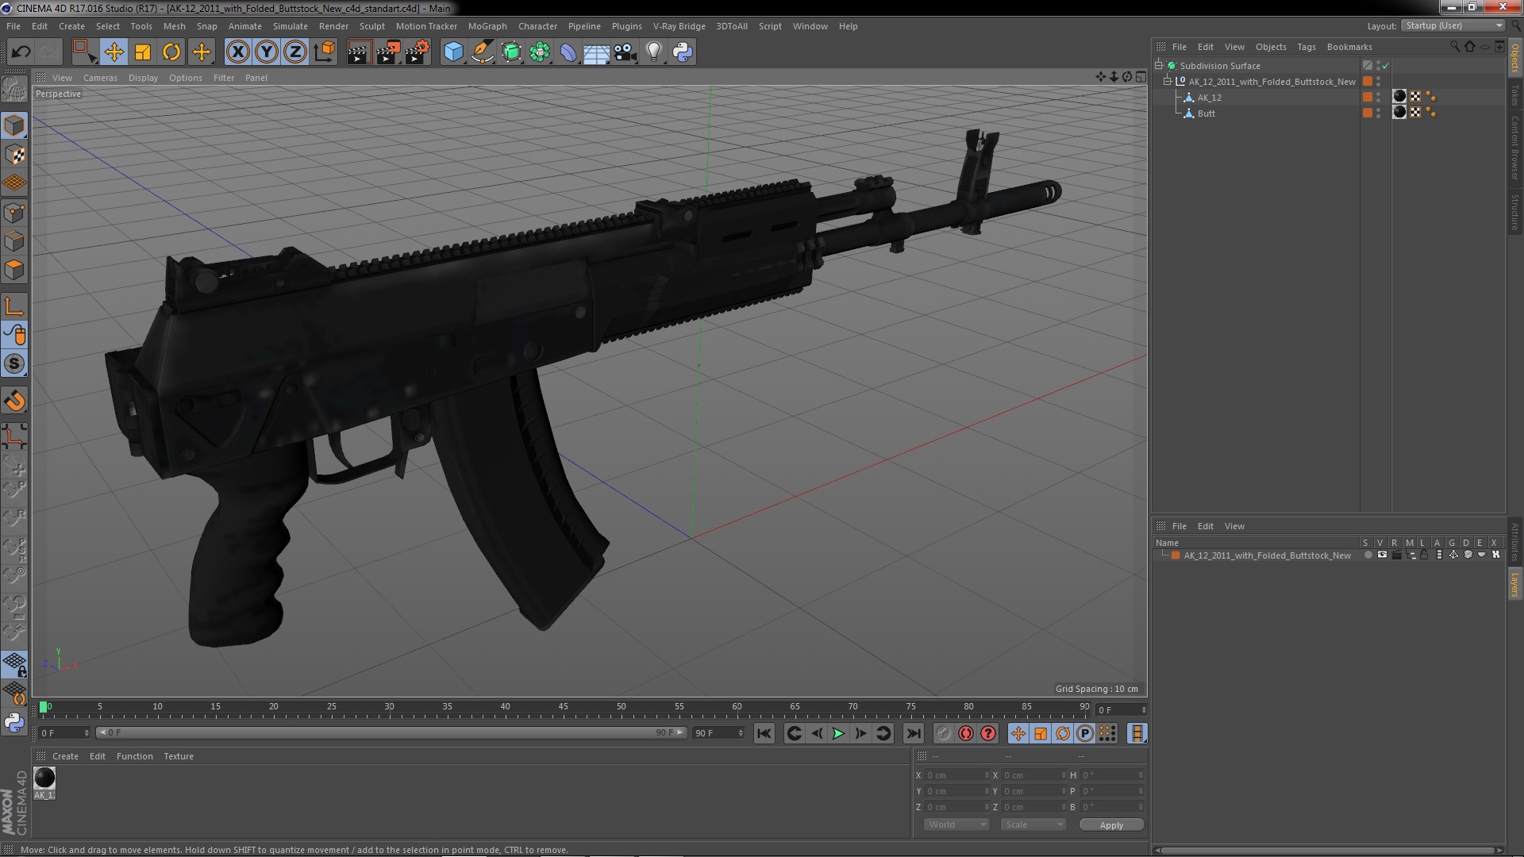Open the Structure side tab

1515,212
